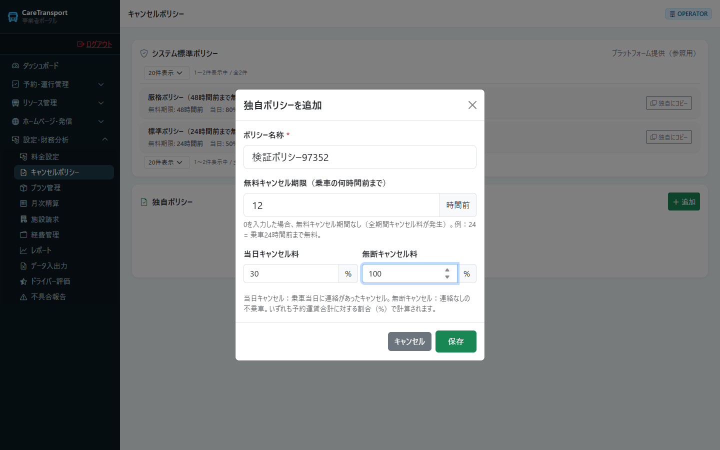Viewport: 720px width, 450px height.
Task: Open レポート from sidebar
Action: click(x=64, y=250)
